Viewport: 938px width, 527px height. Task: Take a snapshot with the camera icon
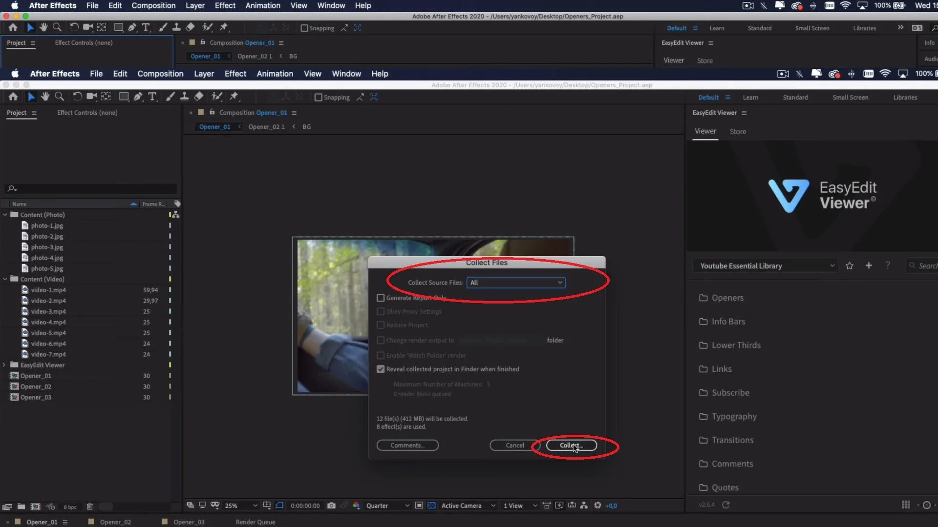[x=331, y=506]
